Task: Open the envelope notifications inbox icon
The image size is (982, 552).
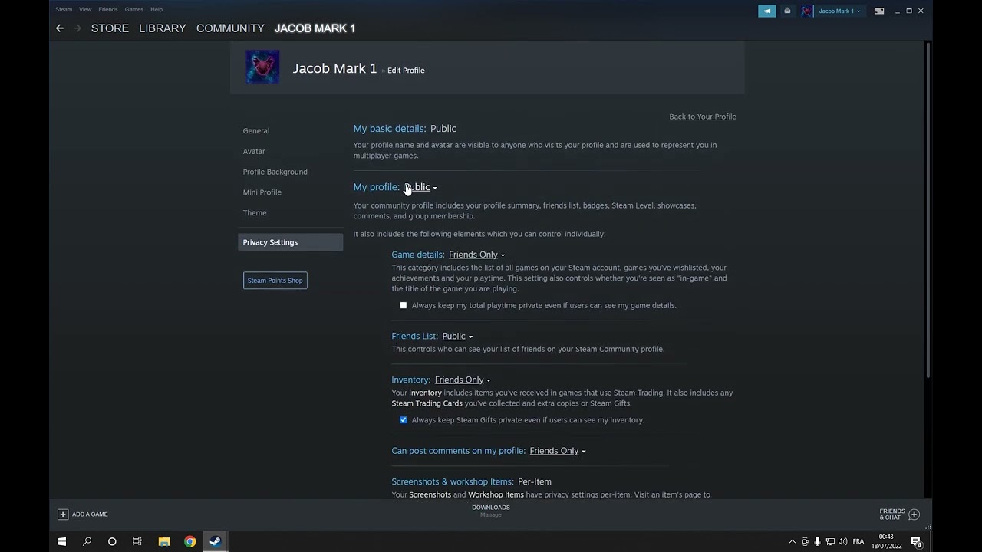Action: [787, 11]
